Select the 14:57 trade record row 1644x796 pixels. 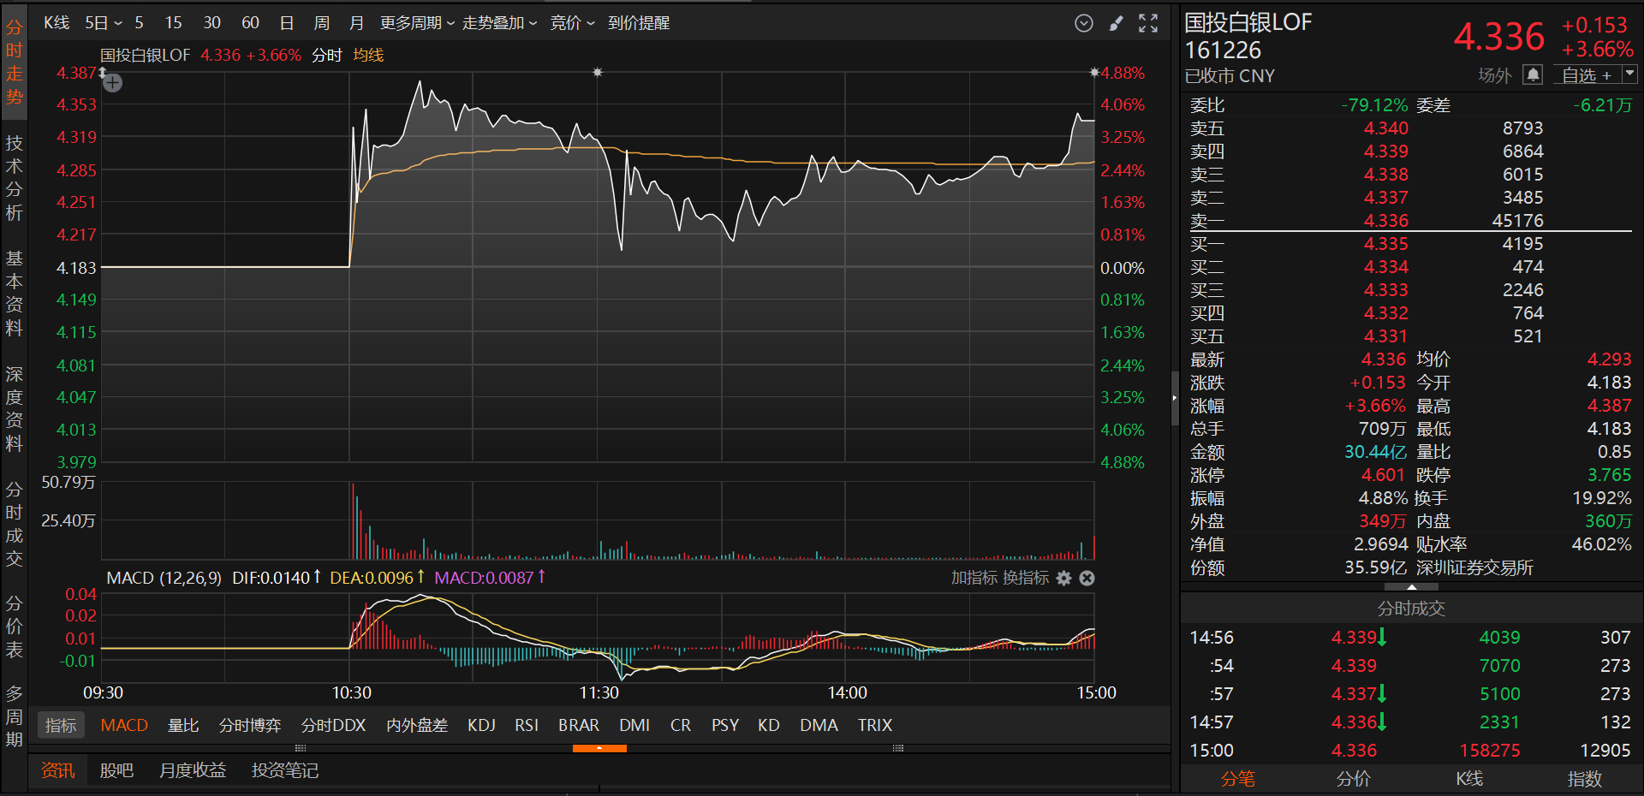point(1410,722)
